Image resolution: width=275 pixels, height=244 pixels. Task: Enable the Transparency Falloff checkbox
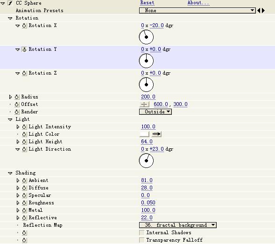(142, 240)
